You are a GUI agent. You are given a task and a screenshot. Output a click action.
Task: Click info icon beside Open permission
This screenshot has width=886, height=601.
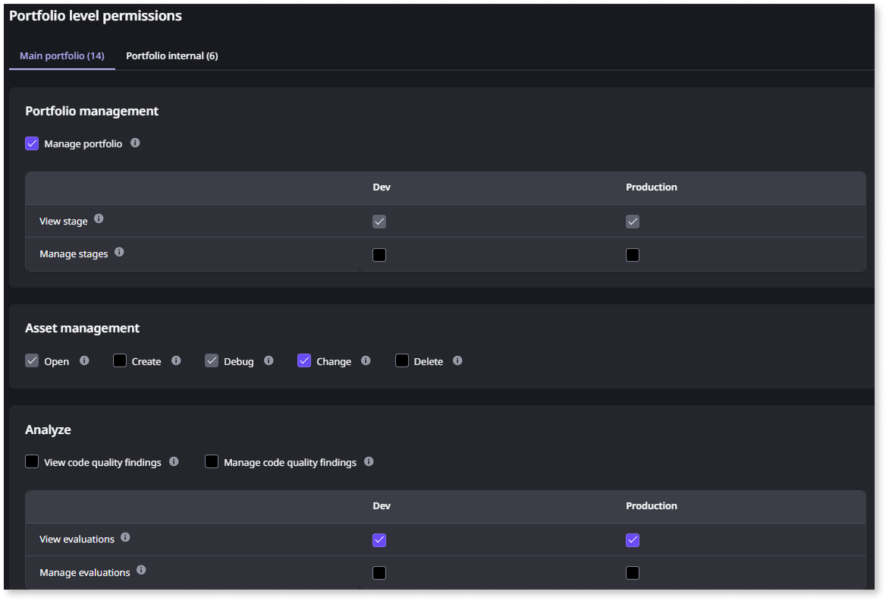coord(84,360)
